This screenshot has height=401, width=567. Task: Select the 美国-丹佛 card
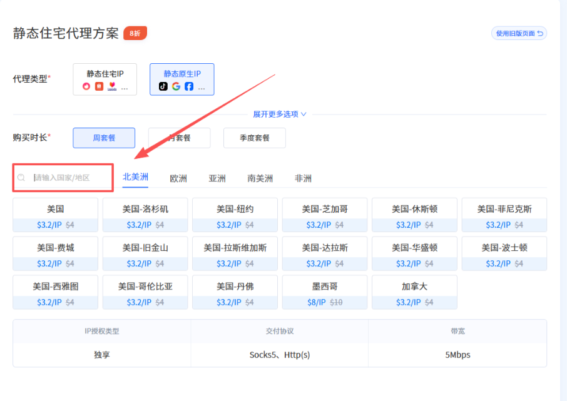(x=235, y=292)
